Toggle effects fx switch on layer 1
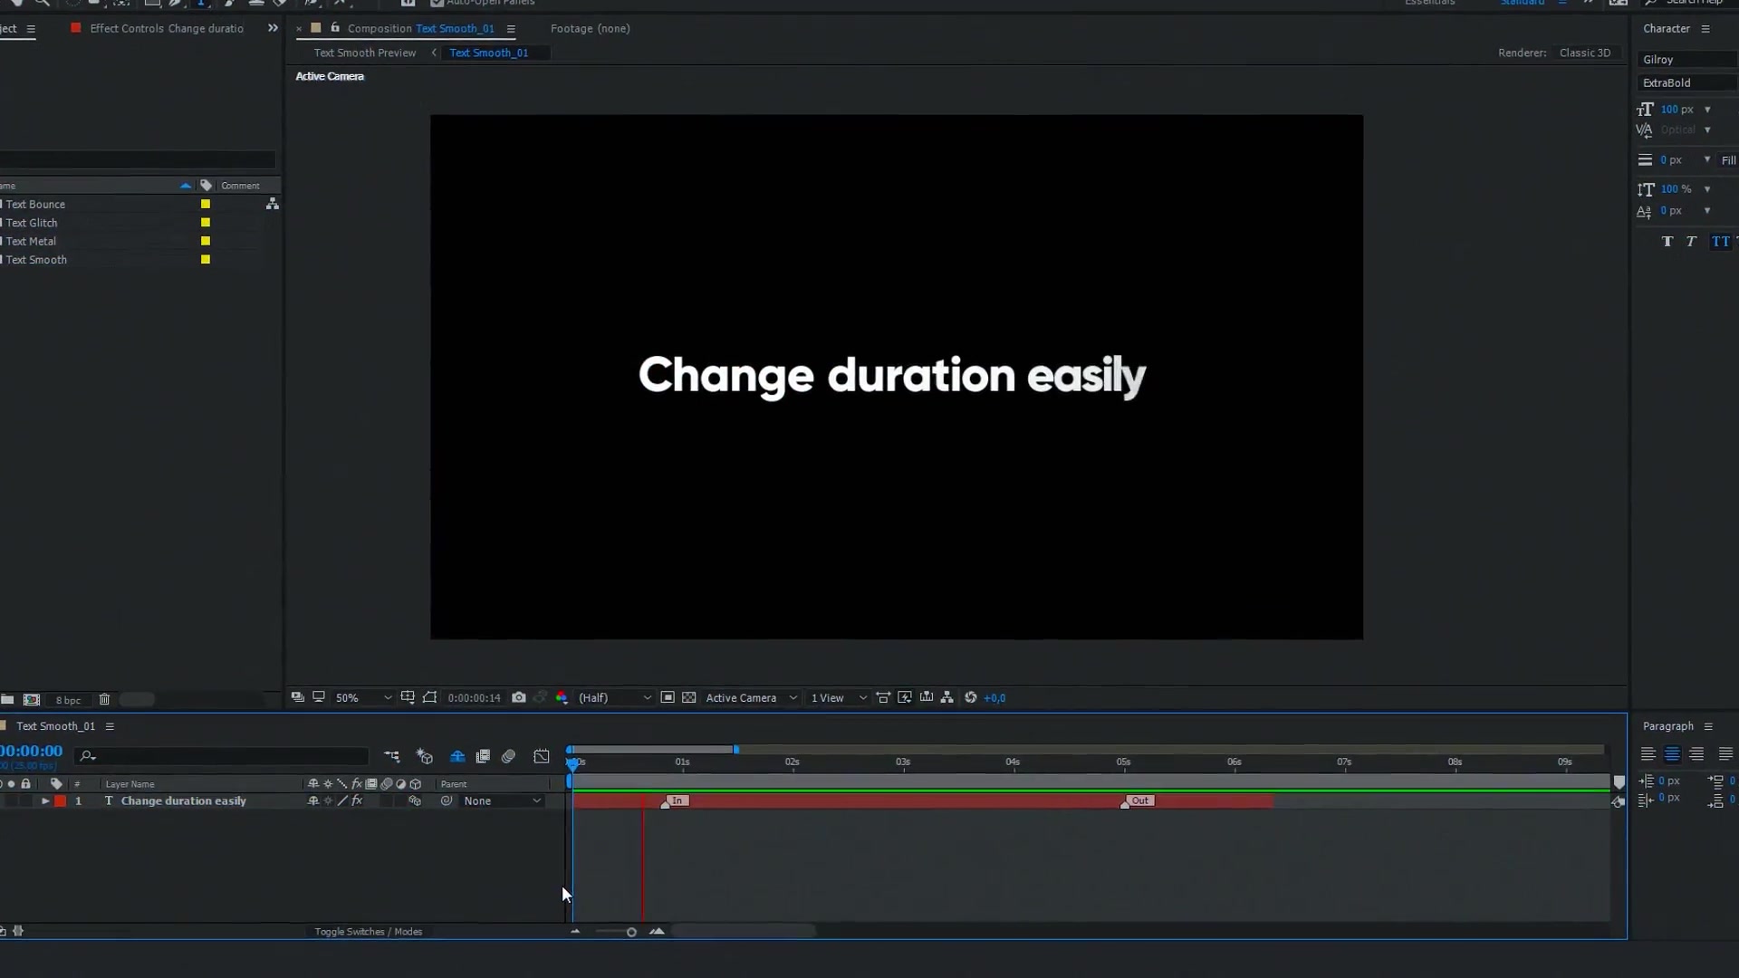Viewport: 1739px width, 978px height. tap(357, 801)
